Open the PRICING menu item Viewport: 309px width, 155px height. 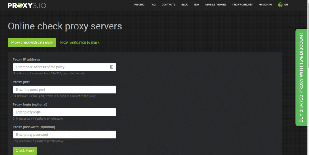click(139, 5)
